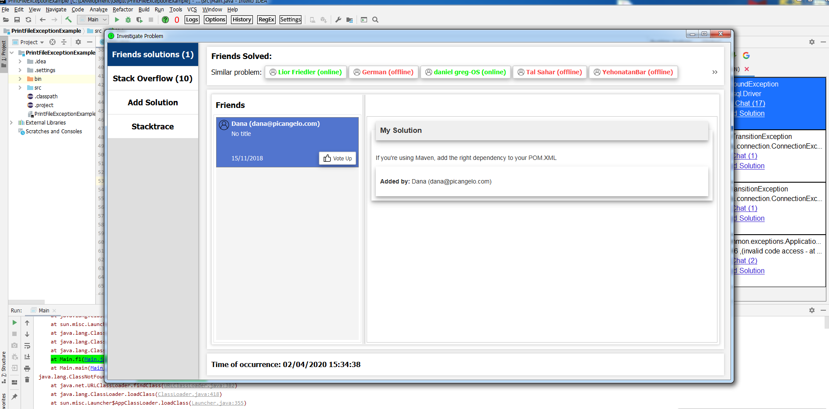Open the Refactor menu
Screen dimensions: 829x409
pyautogui.click(x=123, y=9)
